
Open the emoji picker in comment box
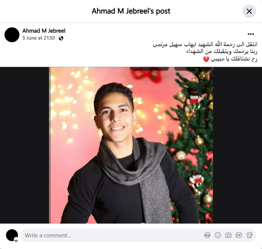click(218, 235)
